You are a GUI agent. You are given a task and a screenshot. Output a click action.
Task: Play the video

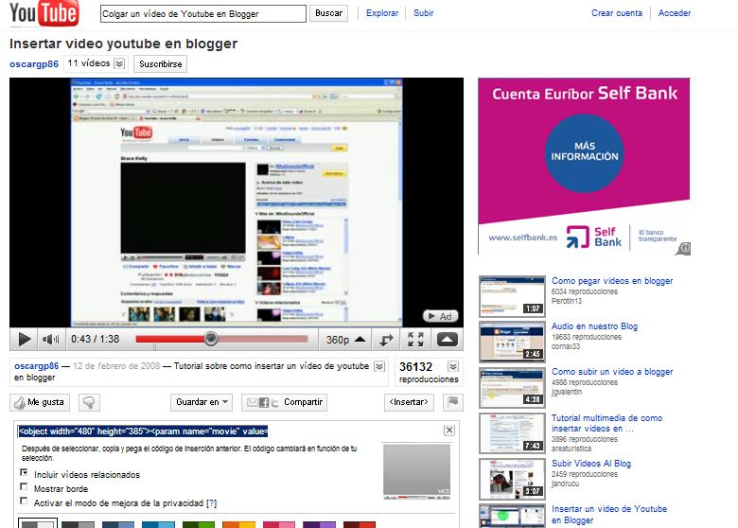24,339
